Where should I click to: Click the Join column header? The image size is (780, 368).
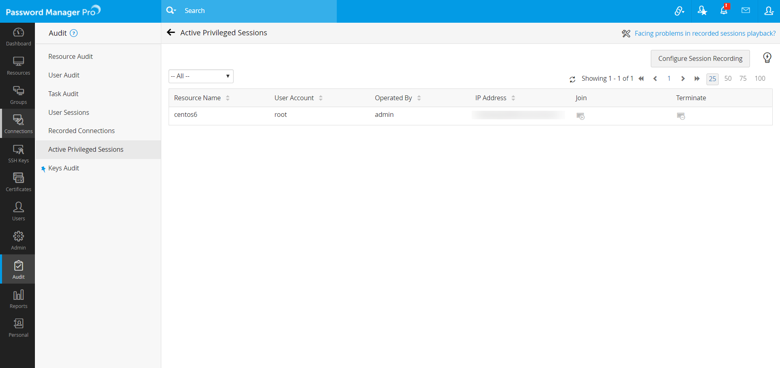pos(581,98)
